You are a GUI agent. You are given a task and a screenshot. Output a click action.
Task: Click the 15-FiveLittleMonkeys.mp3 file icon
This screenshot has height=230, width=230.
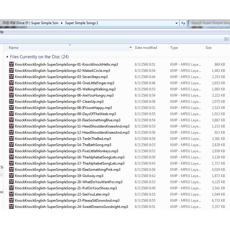[11, 151]
